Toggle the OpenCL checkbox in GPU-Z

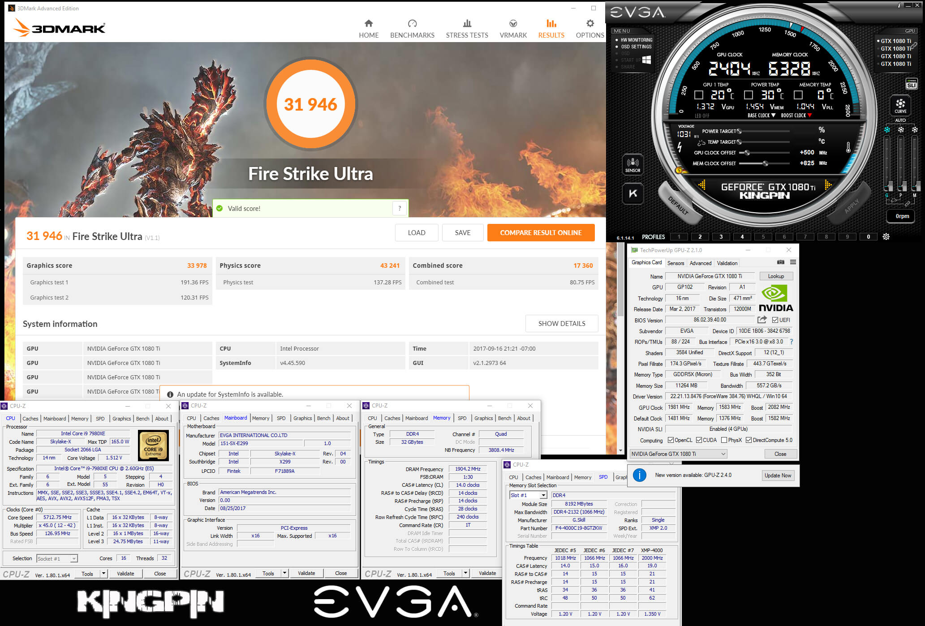(x=671, y=440)
